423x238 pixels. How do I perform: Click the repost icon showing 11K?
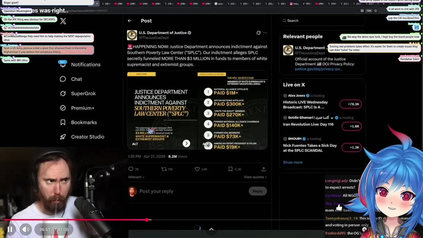pyautogui.click(x=164, y=169)
